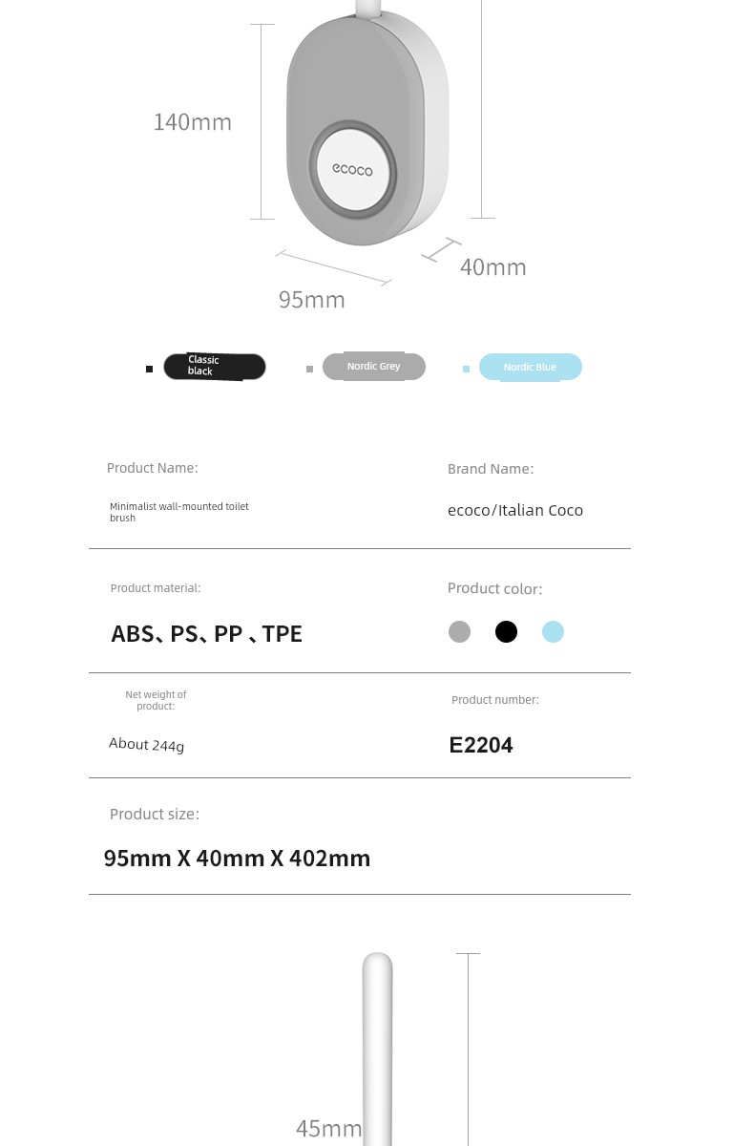Click the white brush handle image
This screenshot has height=1146, width=754.
click(x=377, y=1049)
